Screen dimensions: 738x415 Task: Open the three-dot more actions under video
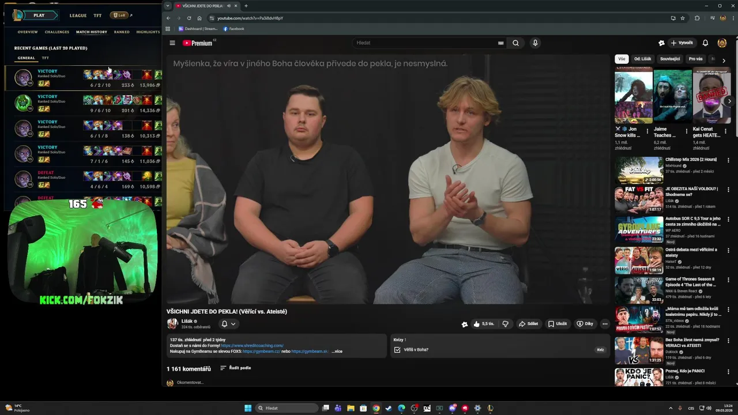pos(605,324)
